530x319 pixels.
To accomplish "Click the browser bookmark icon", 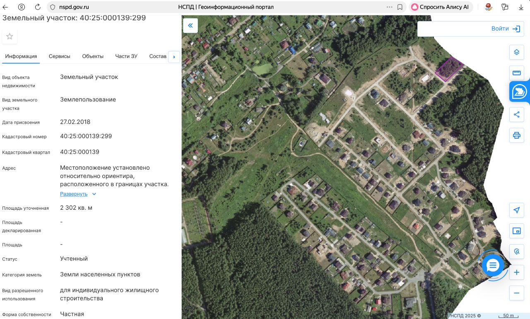I will click(x=400, y=7).
